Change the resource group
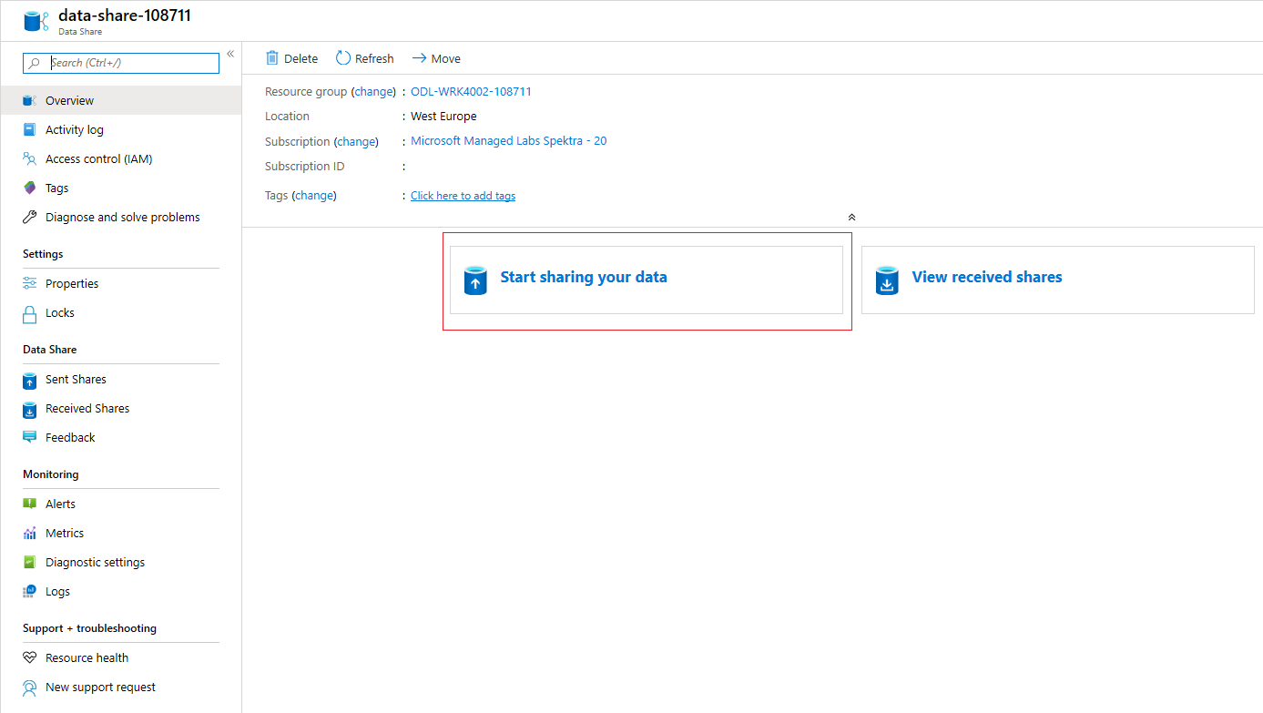Viewport: 1263px width, 713px height. tap(373, 91)
